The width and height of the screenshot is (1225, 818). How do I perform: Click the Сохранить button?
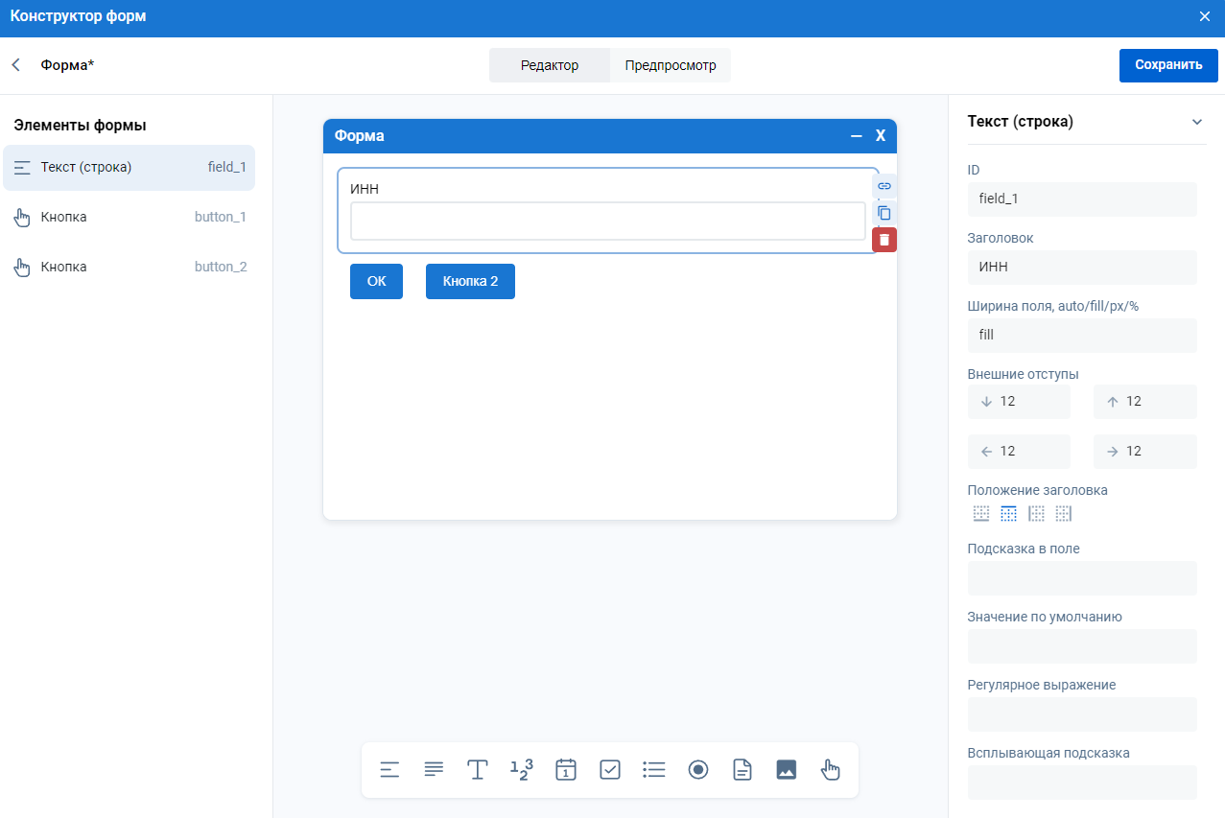click(x=1168, y=65)
